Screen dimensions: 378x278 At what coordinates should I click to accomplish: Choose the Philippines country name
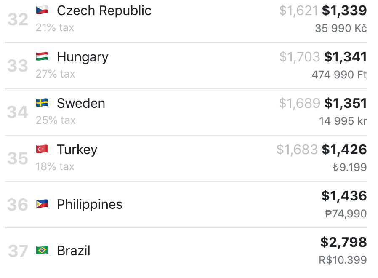(90, 204)
